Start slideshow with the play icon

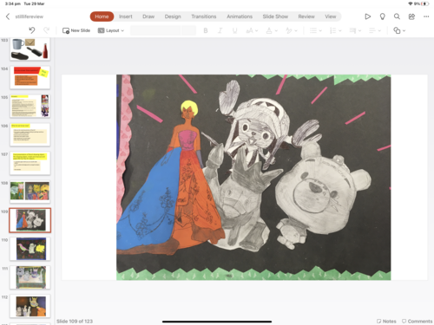click(367, 16)
